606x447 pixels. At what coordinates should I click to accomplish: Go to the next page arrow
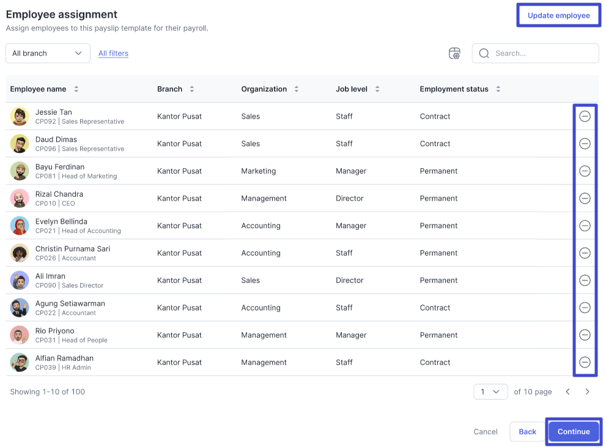coord(587,392)
